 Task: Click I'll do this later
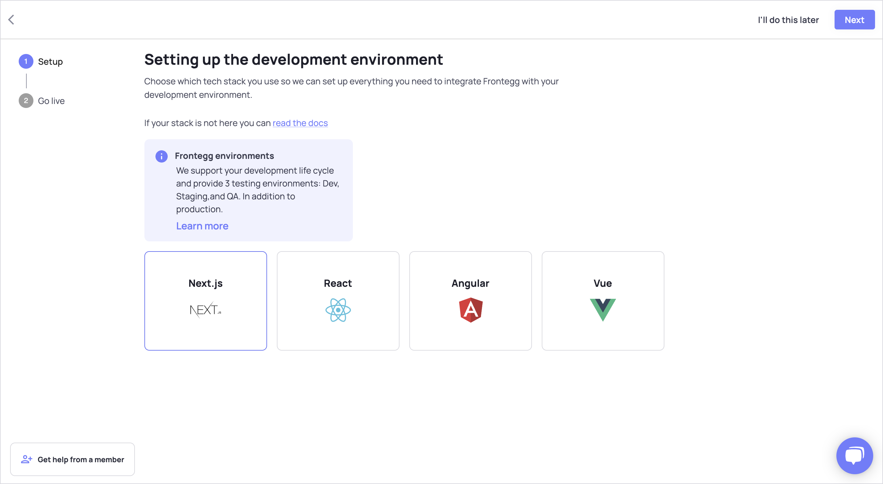(x=788, y=20)
